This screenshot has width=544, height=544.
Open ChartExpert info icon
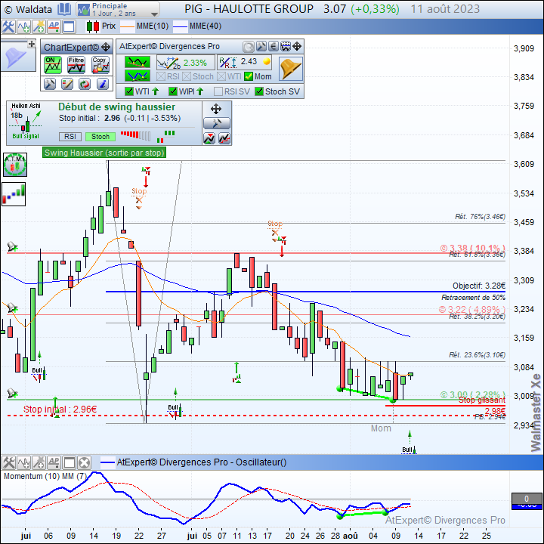(x=103, y=84)
